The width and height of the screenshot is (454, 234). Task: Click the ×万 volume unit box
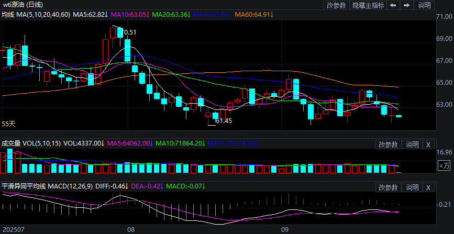[x=444, y=166]
